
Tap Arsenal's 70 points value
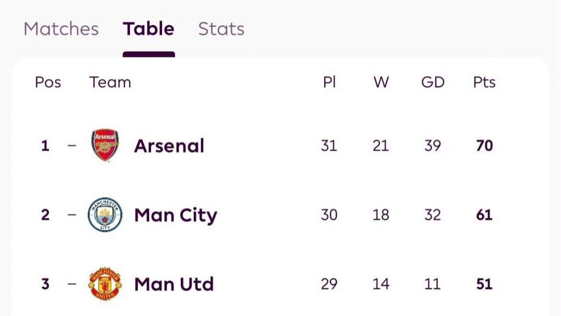484,146
